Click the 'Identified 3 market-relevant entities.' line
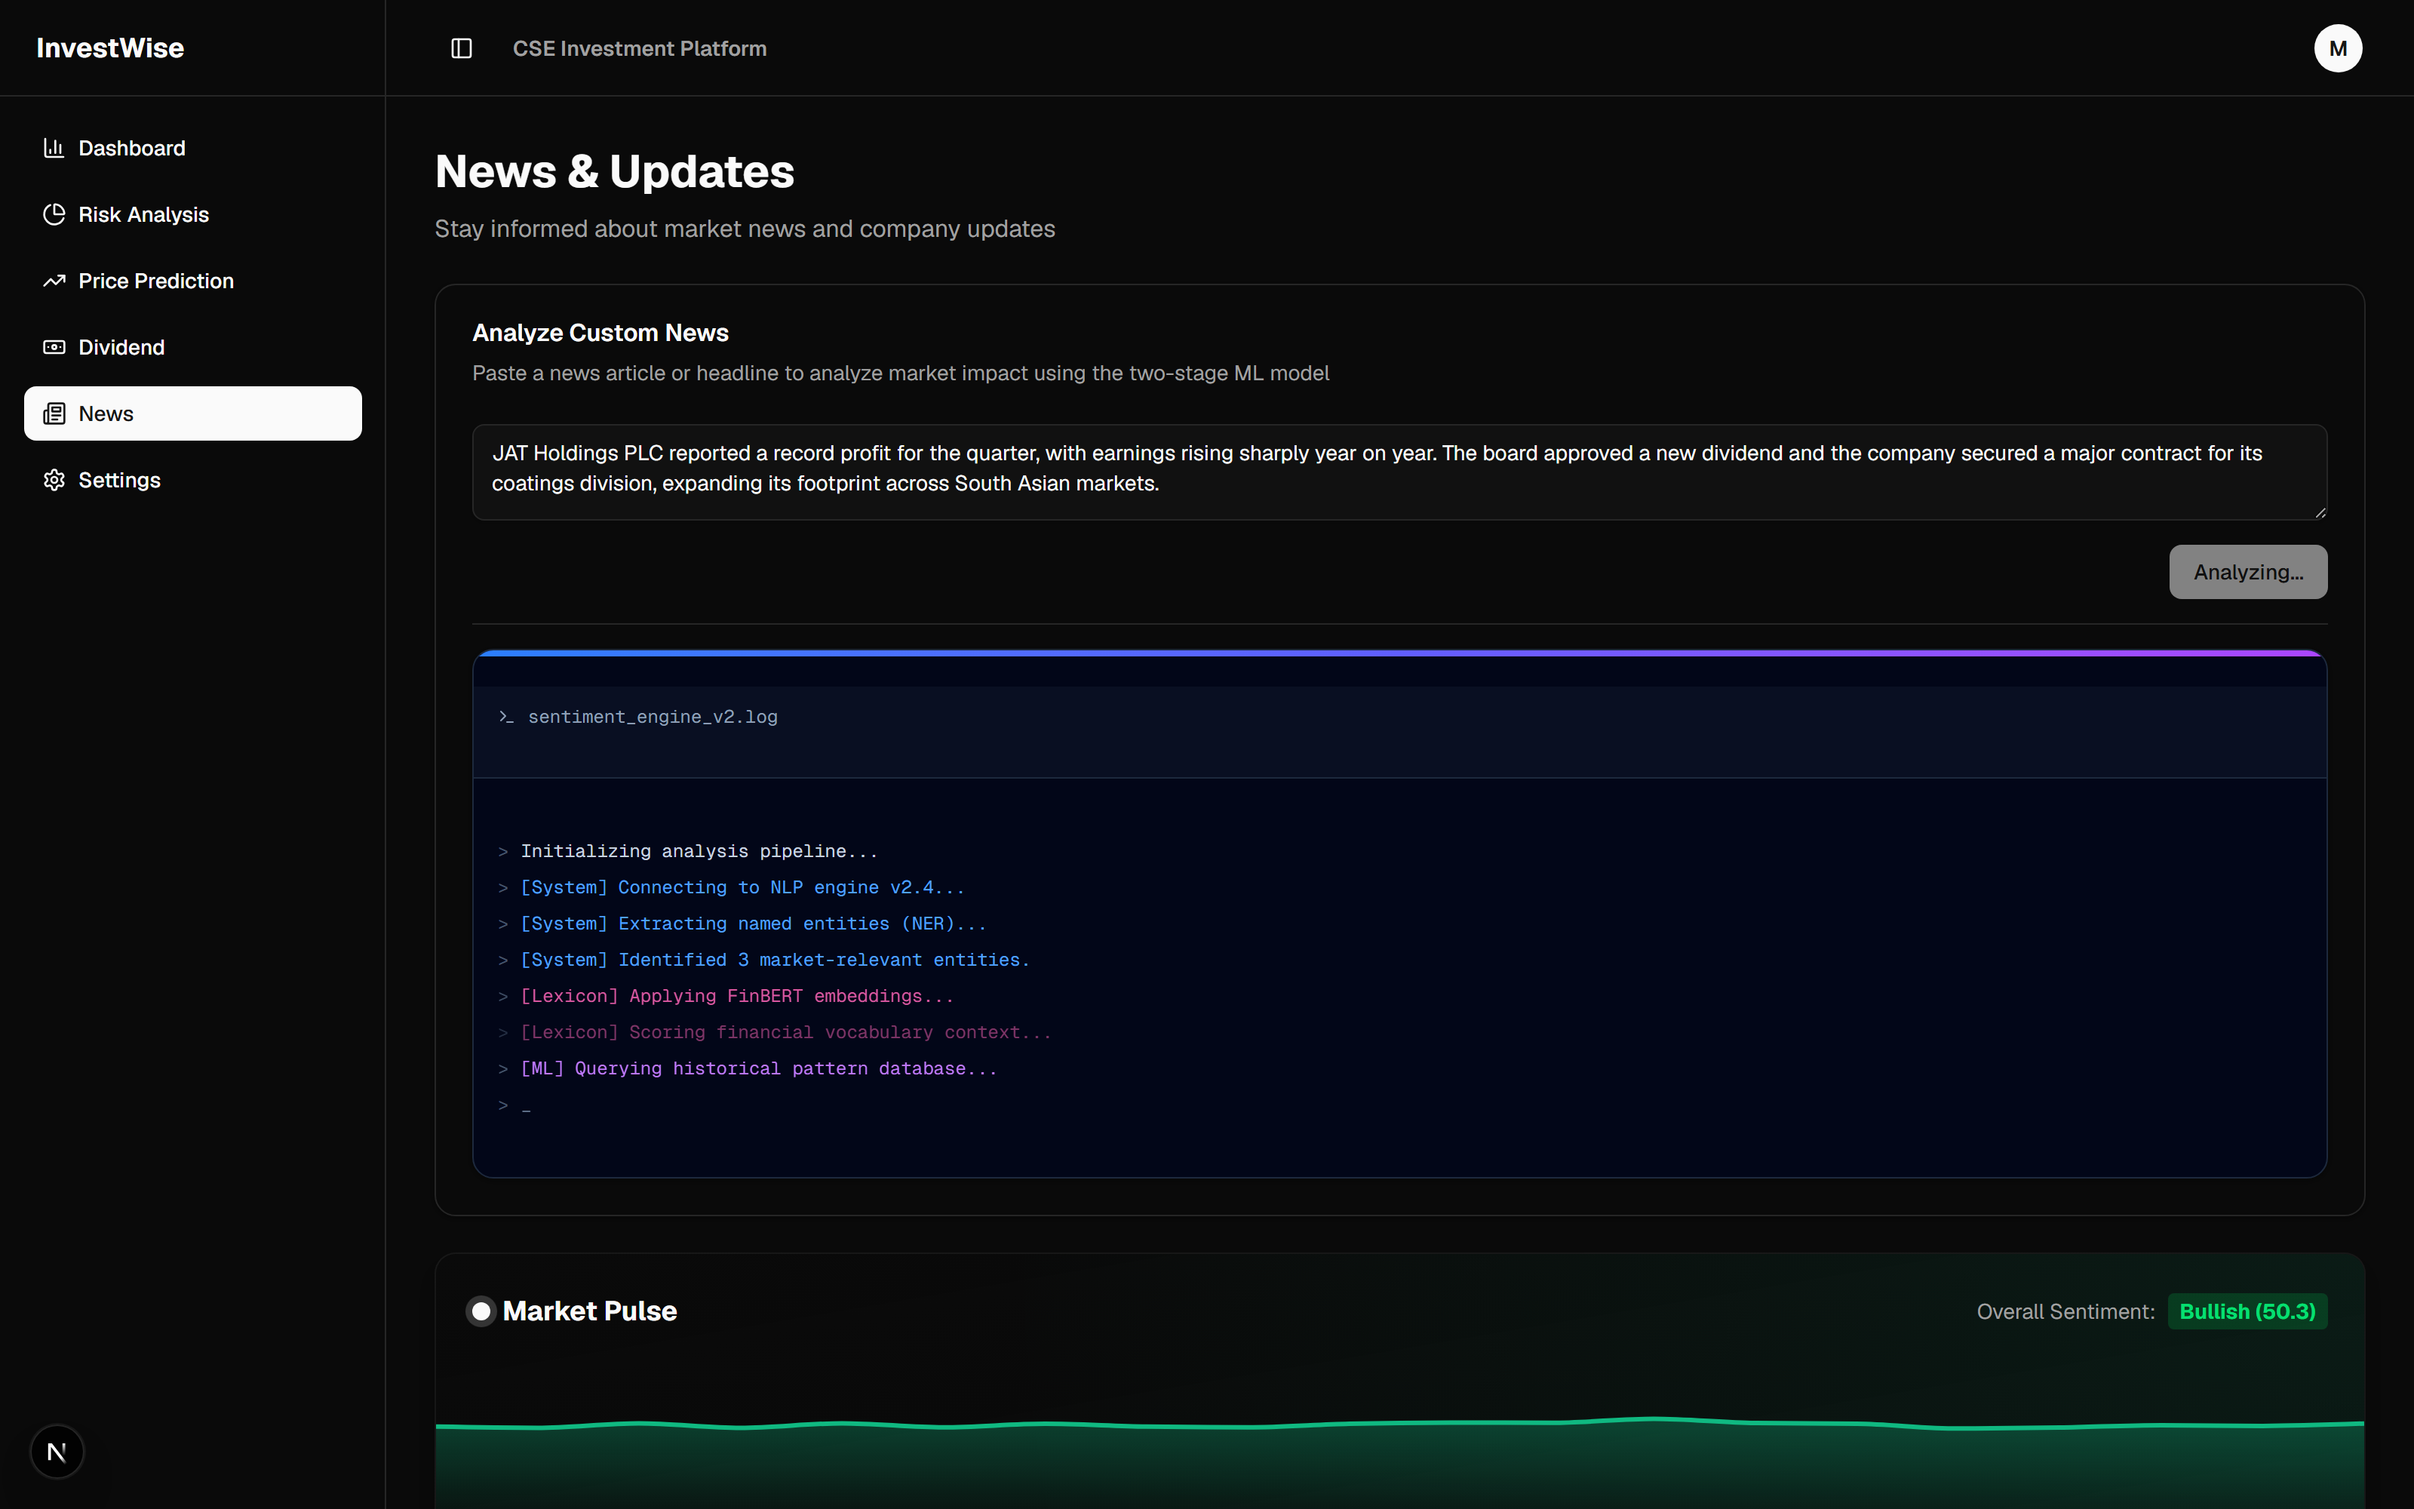This screenshot has height=1509, width=2414. (x=774, y=959)
